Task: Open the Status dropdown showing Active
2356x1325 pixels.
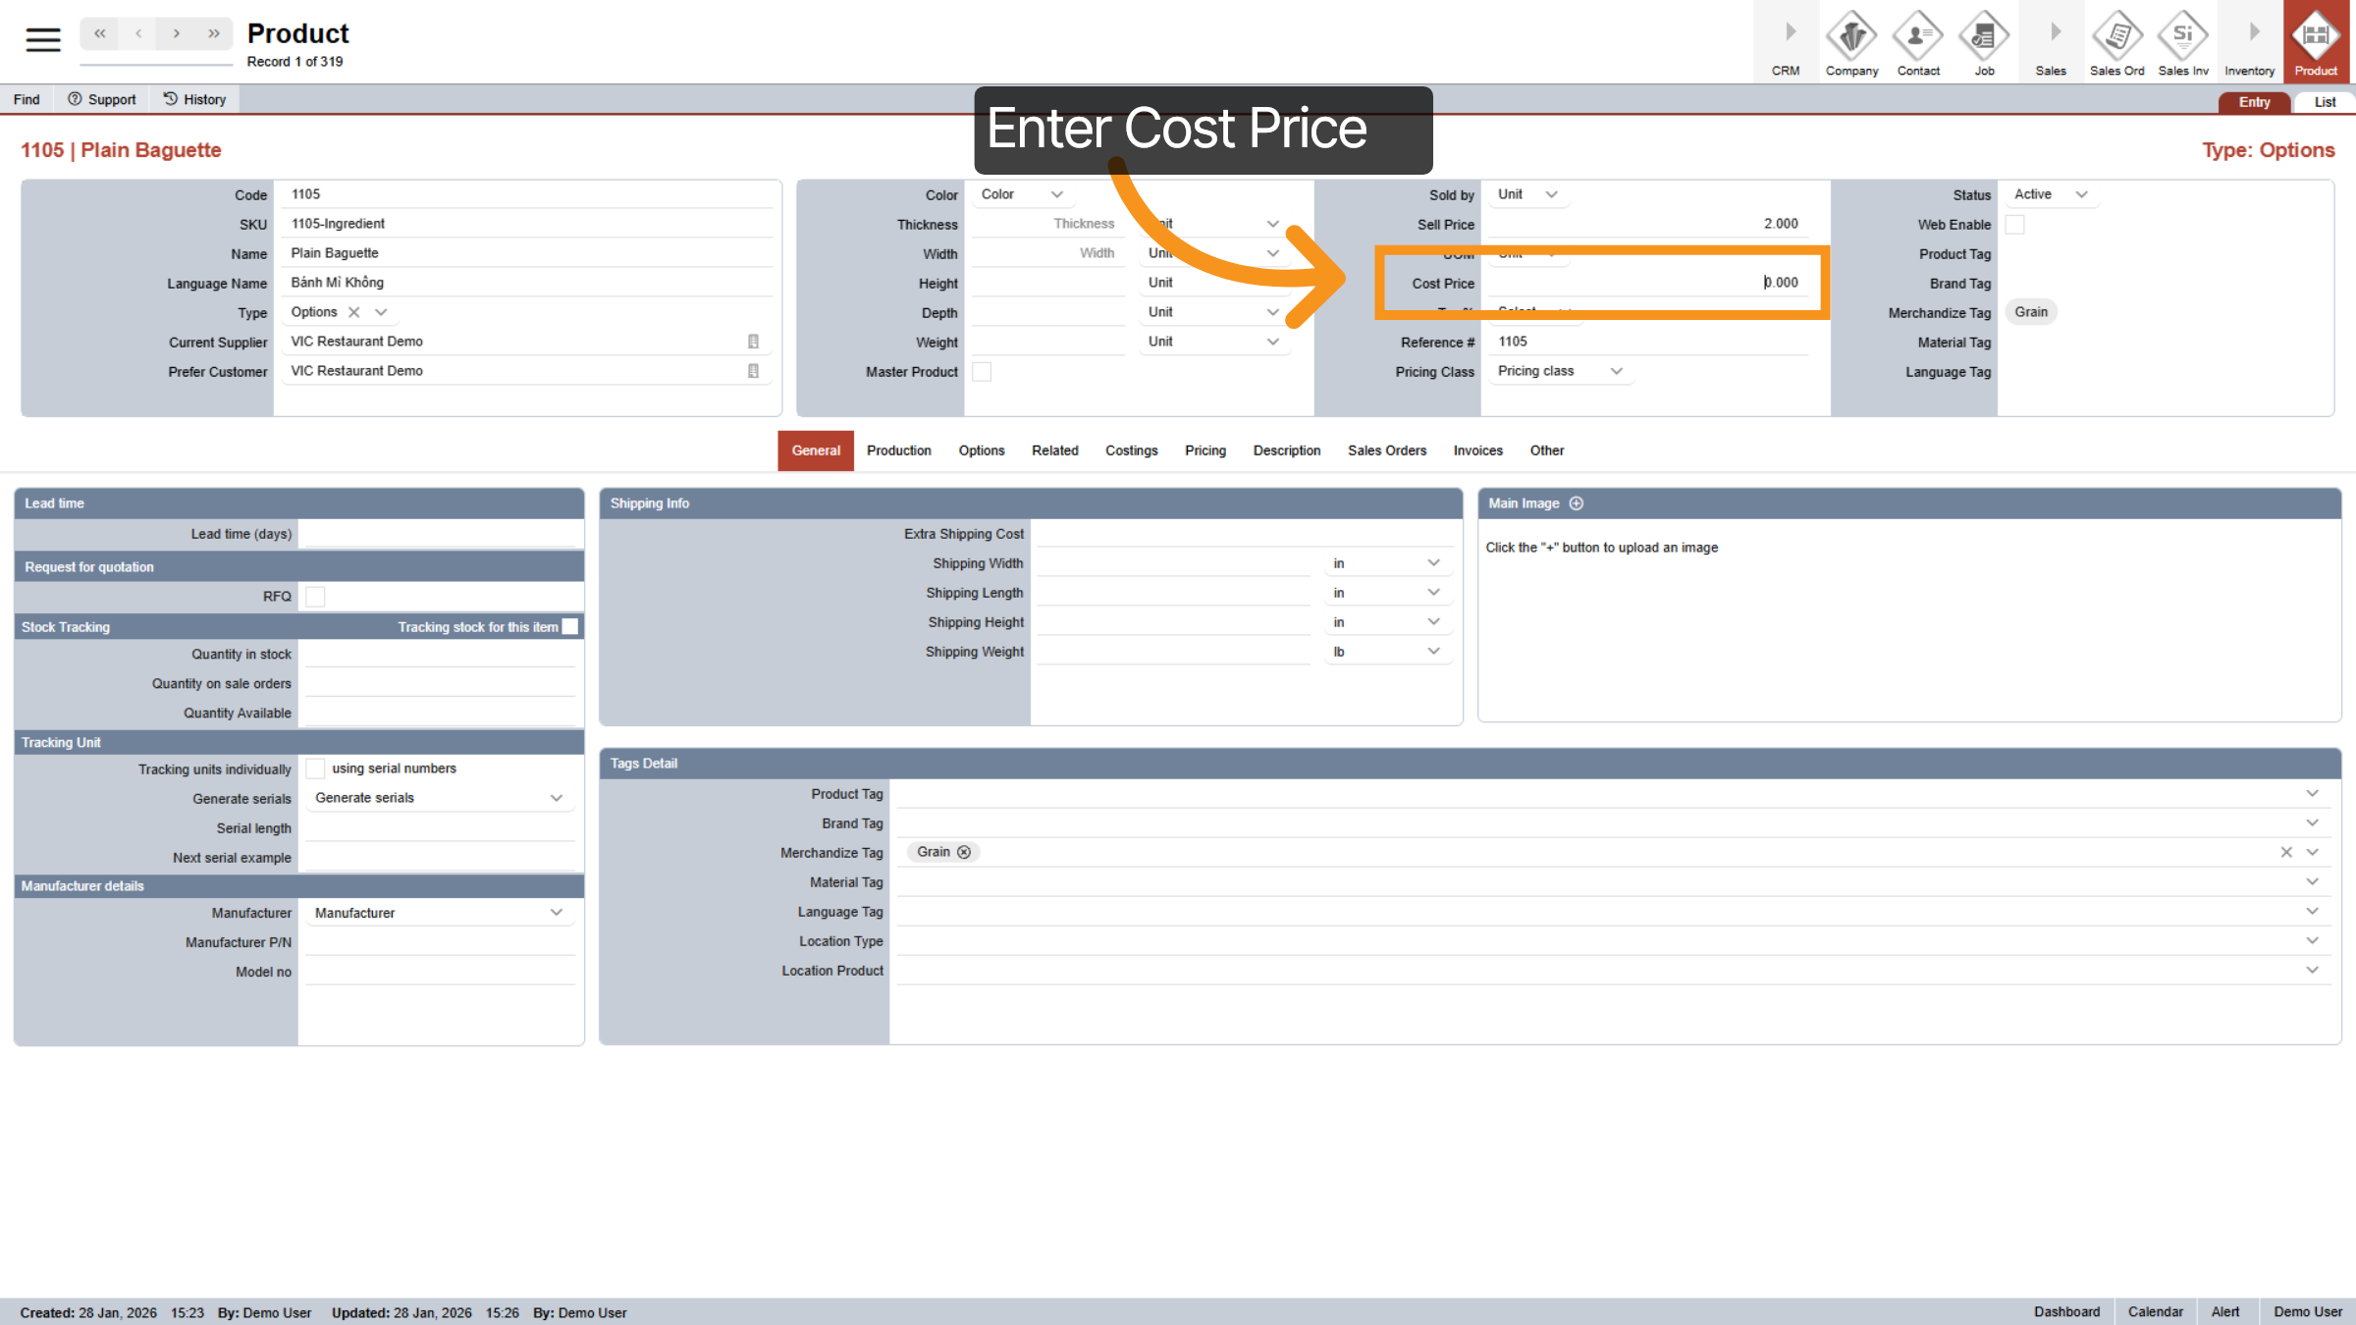Action: [2050, 194]
